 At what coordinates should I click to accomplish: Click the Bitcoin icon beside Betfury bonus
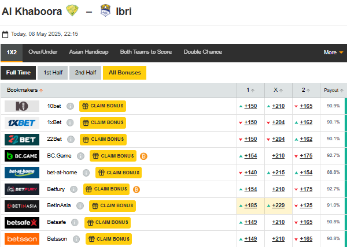pos(136,189)
